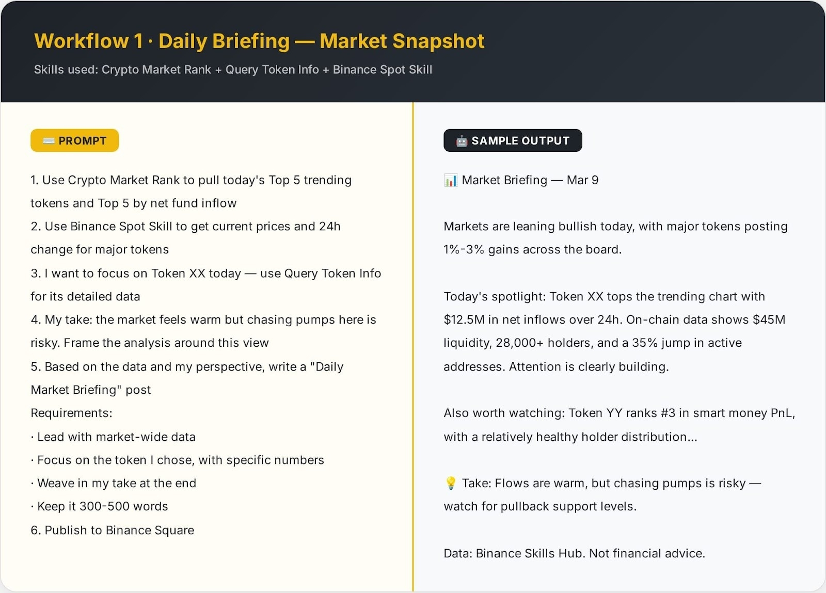The image size is (826, 593).
Task: Click the bar chart icon beside Market Briefing
Action: tap(451, 180)
